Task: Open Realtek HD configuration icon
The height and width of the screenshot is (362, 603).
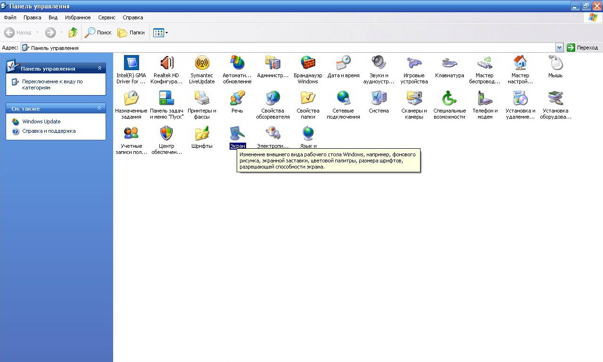Action: [166, 63]
